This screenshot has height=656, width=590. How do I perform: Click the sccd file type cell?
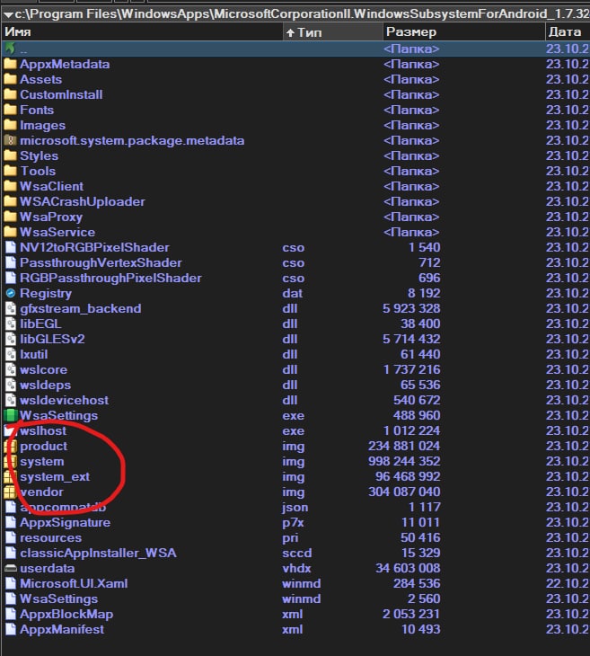[297, 553]
